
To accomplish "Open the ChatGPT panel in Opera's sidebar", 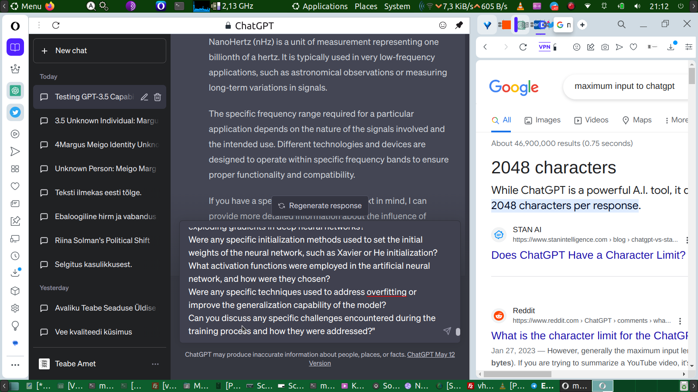I will click(x=15, y=91).
